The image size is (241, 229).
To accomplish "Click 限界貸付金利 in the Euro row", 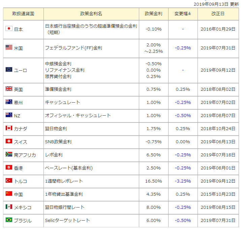I will pyautogui.click(x=58, y=76).
